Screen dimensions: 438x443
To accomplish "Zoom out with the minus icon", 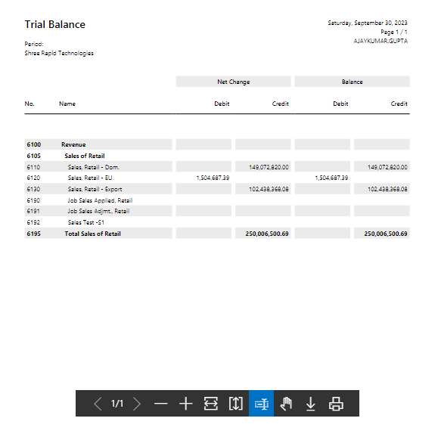I will point(161,404).
